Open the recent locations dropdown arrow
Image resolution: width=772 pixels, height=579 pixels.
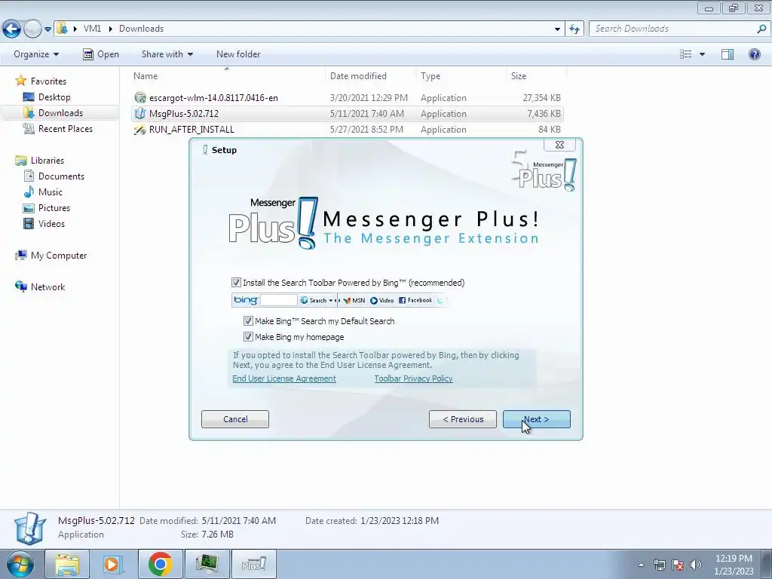coord(47,29)
